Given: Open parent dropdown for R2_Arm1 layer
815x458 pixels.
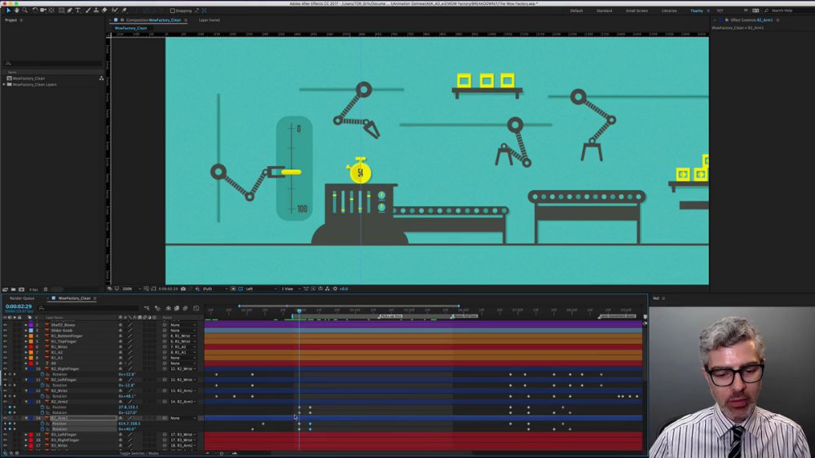Looking at the screenshot, I should pyautogui.click(x=183, y=418).
